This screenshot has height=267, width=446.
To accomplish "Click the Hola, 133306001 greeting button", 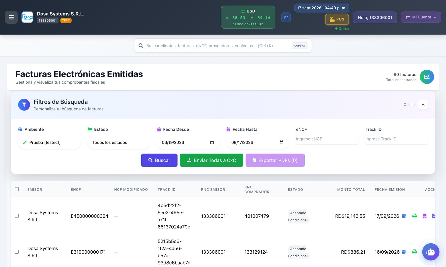I will click(375, 17).
